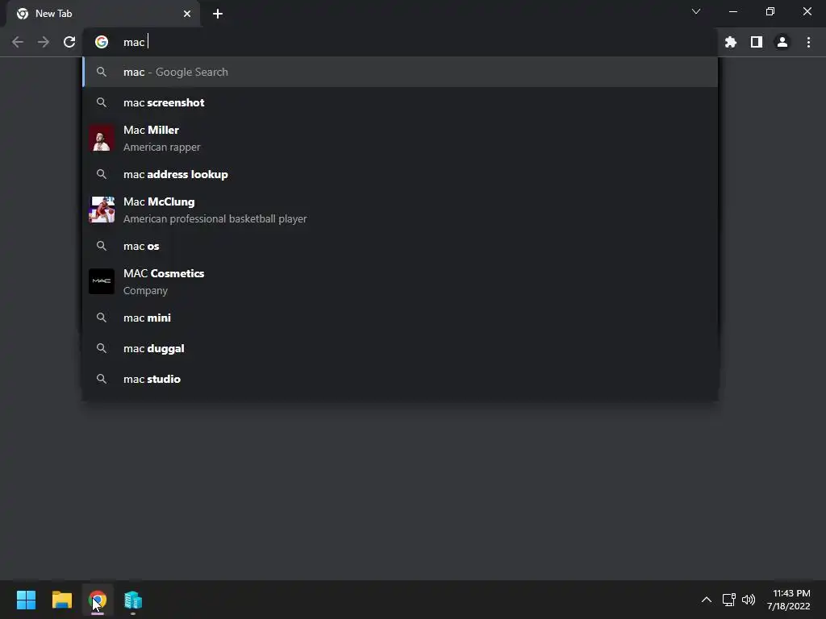Viewport: 826px width, 619px height.
Task: Click the volume speaker tray icon
Action: 749,600
